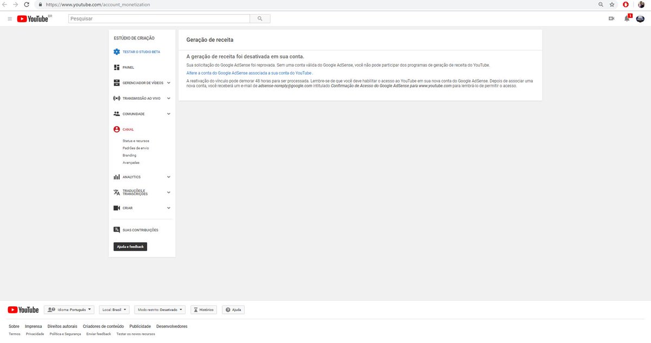Click the Analytics bar chart icon
The image size is (651, 343).
[117, 177]
